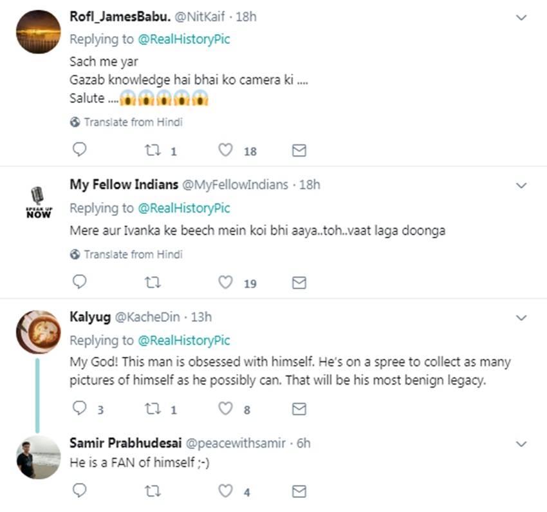The height and width of the screenshot is (512, 547).
Task: Like Samir Prabhudesai's reply with 4 likes
Action: pos(225,492)
